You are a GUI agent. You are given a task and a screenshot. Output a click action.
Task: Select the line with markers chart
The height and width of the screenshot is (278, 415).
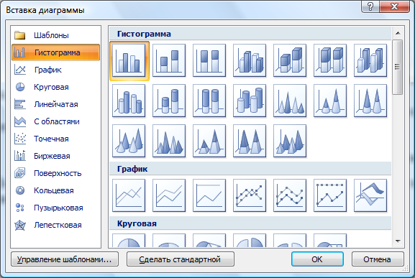(x=250, y=195)
